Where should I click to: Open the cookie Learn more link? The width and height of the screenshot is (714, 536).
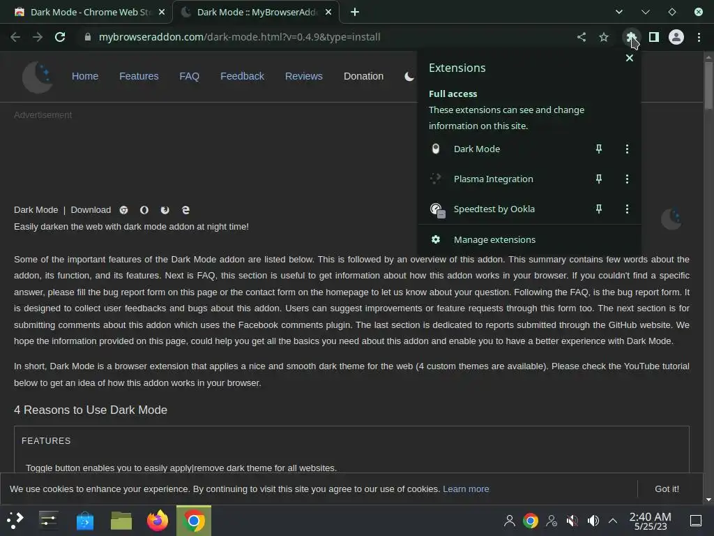466,489
